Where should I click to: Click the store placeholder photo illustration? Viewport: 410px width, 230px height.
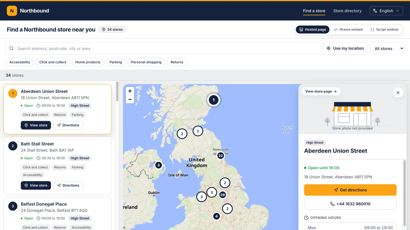click(352, 114)
